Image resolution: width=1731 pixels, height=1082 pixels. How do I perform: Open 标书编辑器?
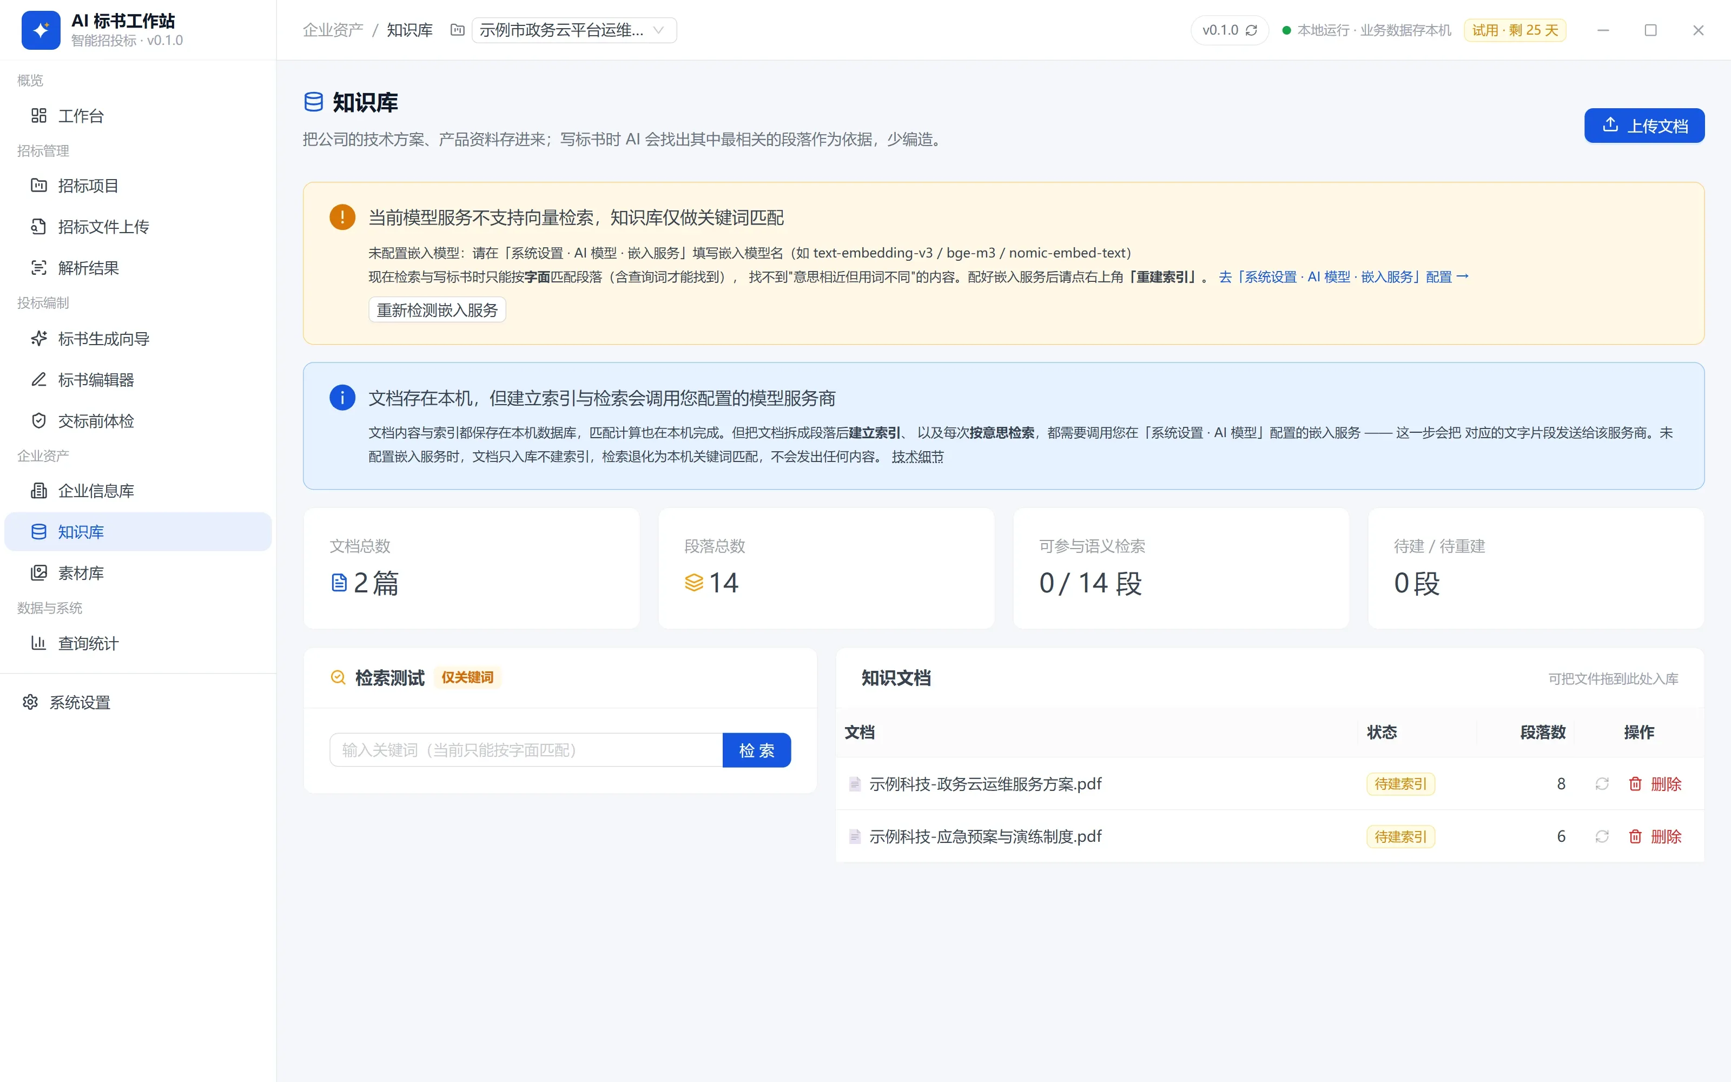coord(138,380)
